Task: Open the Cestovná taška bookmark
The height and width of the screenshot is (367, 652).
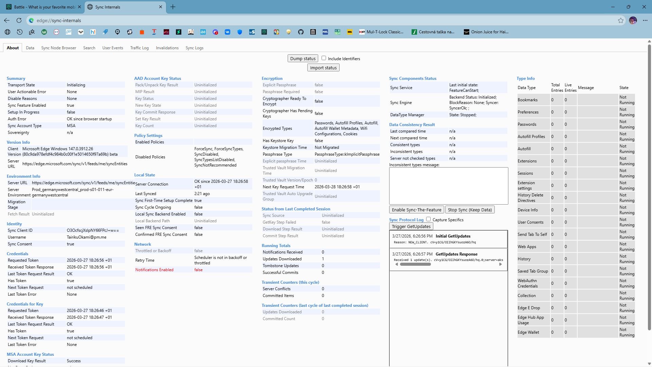Action: pyautogui.click(x=433, y=32)
